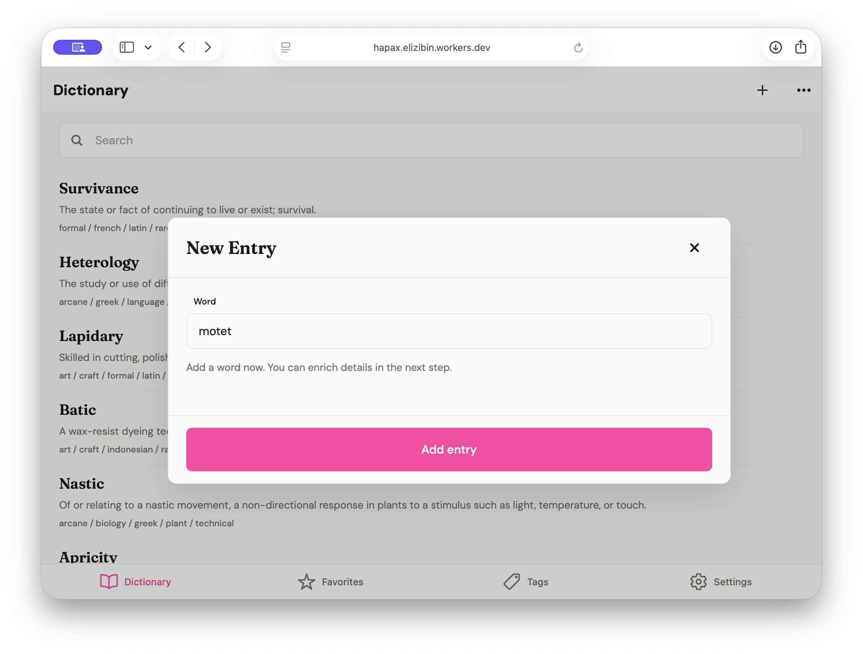Navigate back using the back arrow
The height and width of the screenshot is (654, 863).
(181, 47)
